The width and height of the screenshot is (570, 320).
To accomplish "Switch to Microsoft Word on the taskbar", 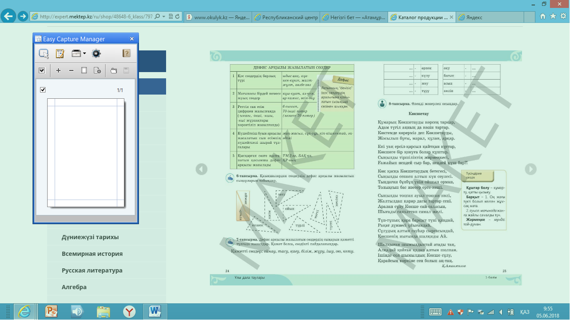I will pos(155,312).
